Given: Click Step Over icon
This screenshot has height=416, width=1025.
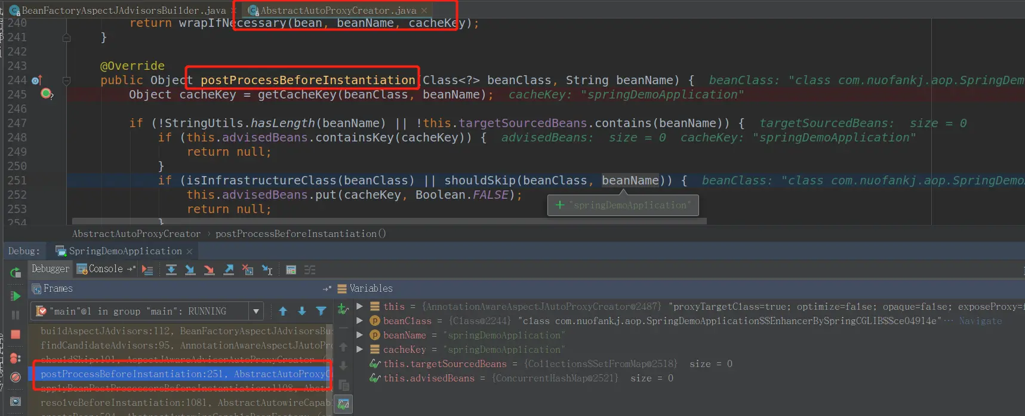Looking at the screenshot, I should (171, 270).
